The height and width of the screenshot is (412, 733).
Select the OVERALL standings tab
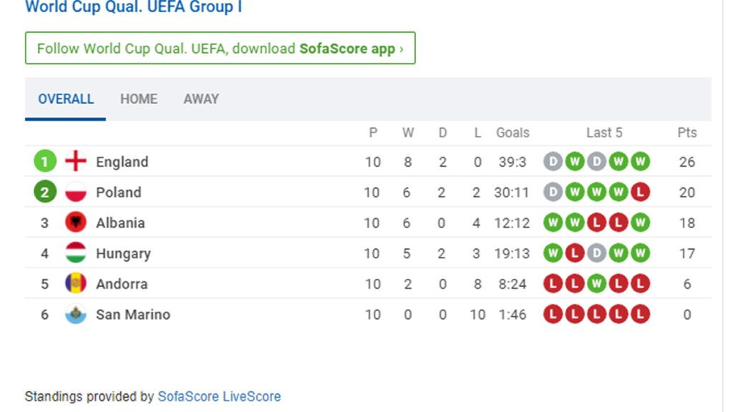66,99
